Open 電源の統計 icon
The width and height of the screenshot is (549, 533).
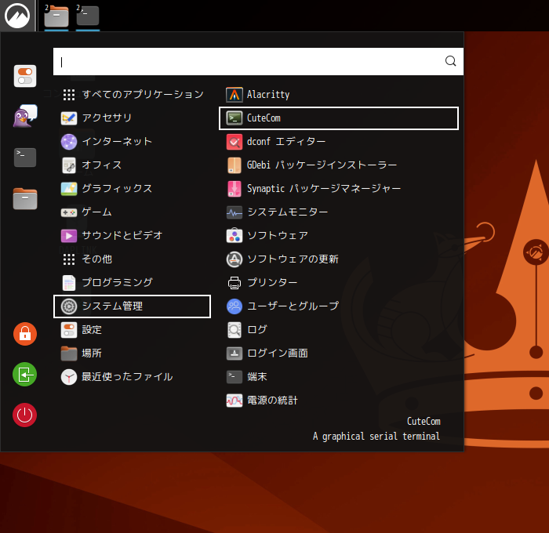235,401
